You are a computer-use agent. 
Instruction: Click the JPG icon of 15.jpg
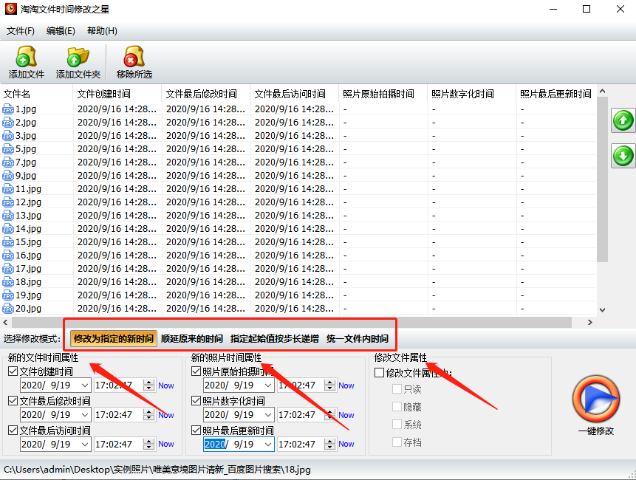(8, 242)
